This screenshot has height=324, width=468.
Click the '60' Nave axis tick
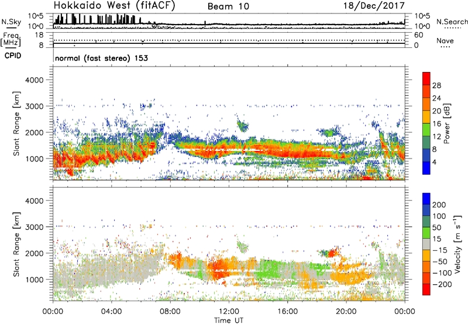419,35
